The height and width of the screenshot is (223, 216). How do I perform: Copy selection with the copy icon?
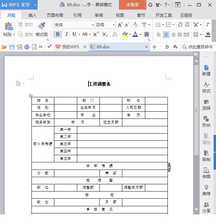(21, 34)
